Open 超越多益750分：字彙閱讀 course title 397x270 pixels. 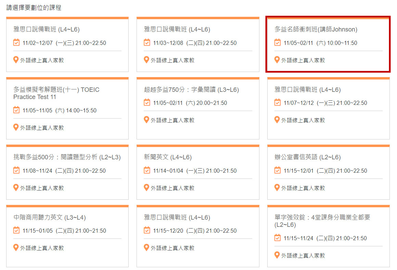tap(191, 89)
